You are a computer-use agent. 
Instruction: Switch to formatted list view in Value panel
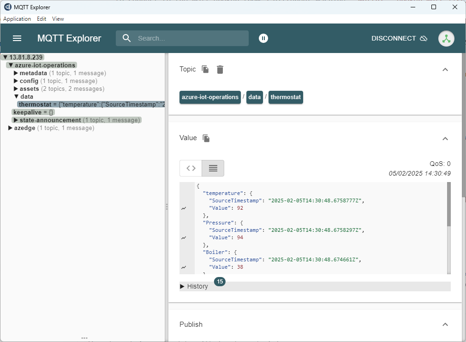pos(213,168)
